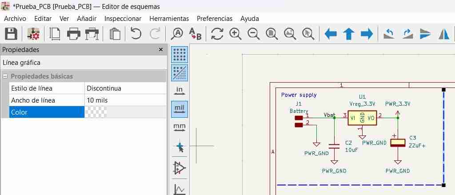The width and height of the screenshot is (455, 195).
Task: Toggle grid display
Action: pyautogui.click(x=180, y=55)
